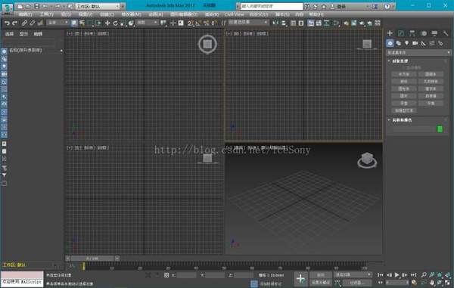Toggle the Set Key large plus button

point(300,279)
